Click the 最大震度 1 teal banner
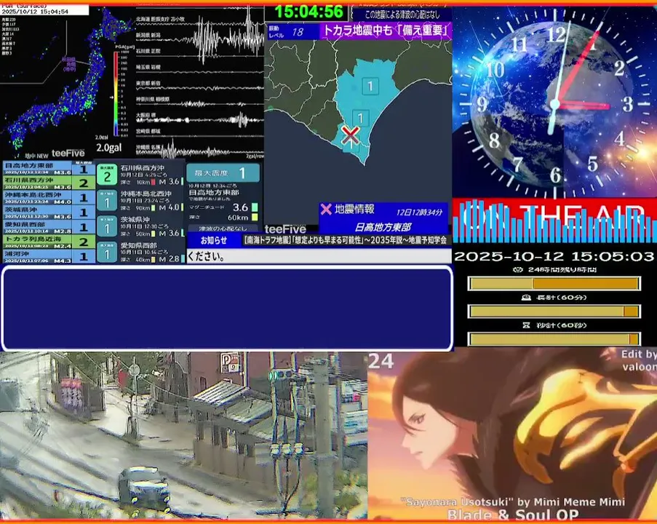Viewport: 657px width, 524px height. pyautogui.click(x=223, y=172)
